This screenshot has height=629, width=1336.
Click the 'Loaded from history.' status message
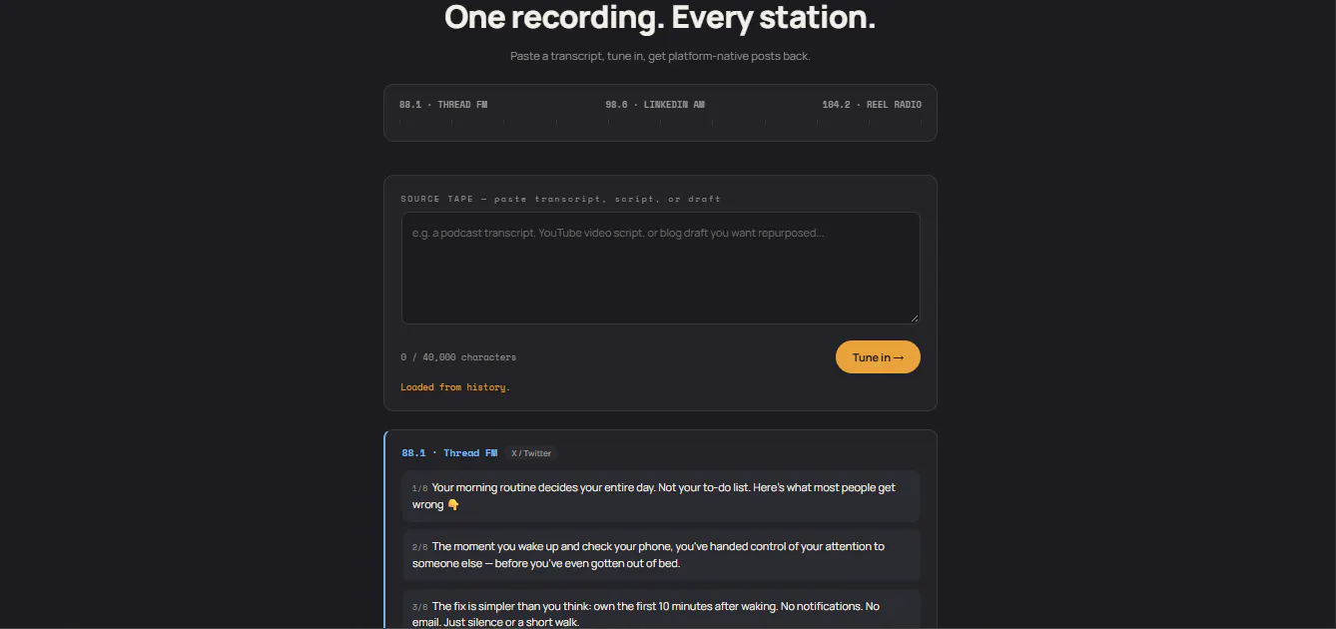(x=455, y=387)
